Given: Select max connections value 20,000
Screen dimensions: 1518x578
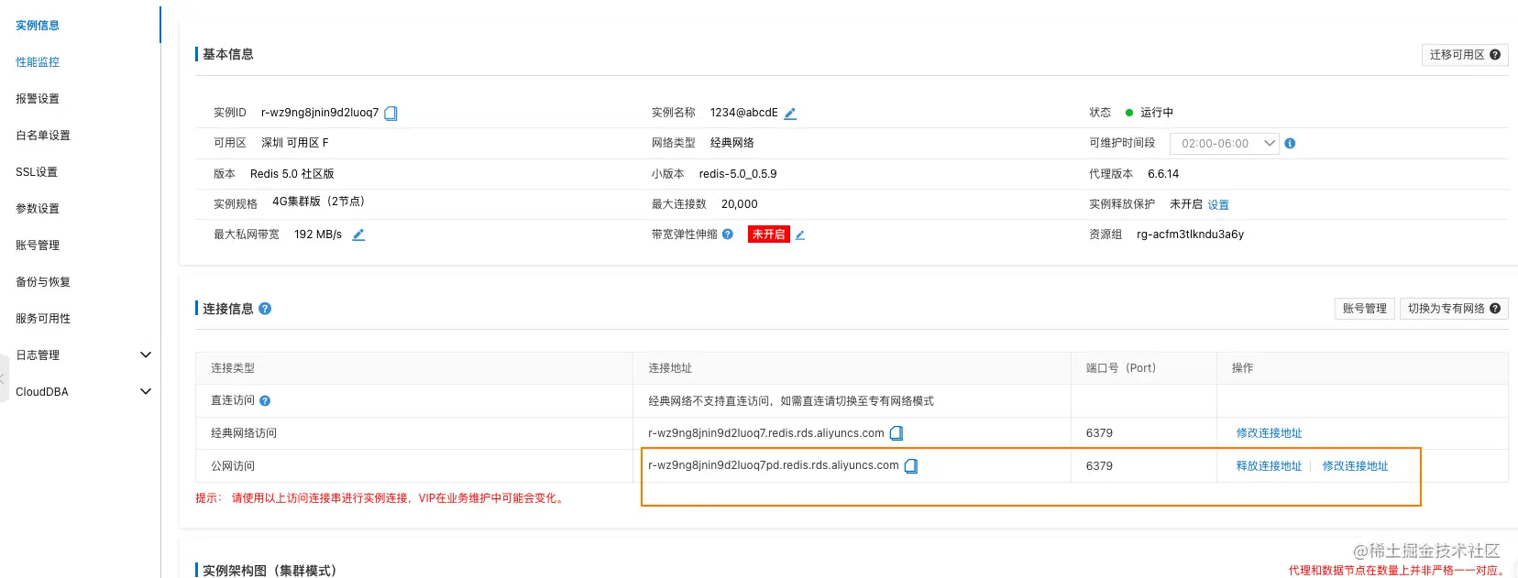Looking at the screenshot, I should [740, 204].
